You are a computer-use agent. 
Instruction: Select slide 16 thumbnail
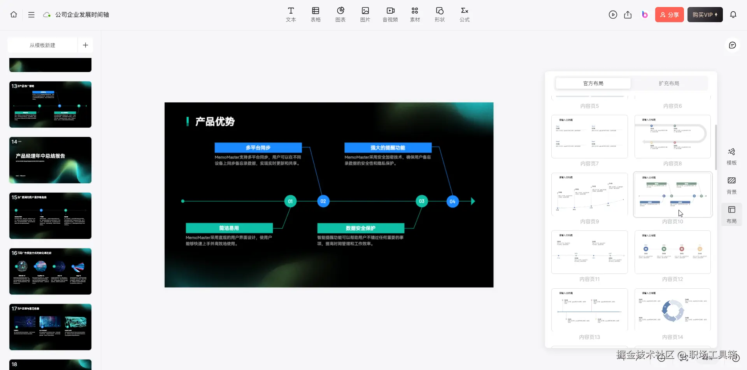[51, 271]
